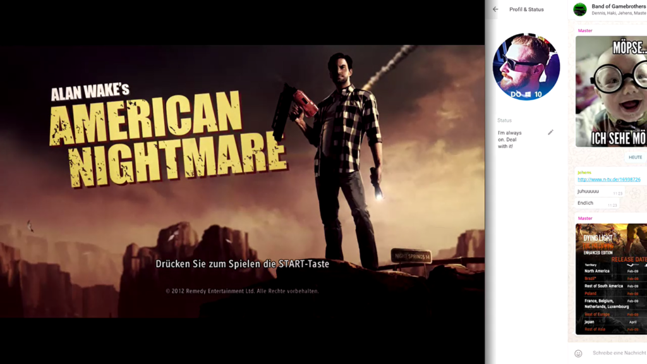
Task: Click the Band of Gamebrothers group avatar
Action: [x=580, y=9]
